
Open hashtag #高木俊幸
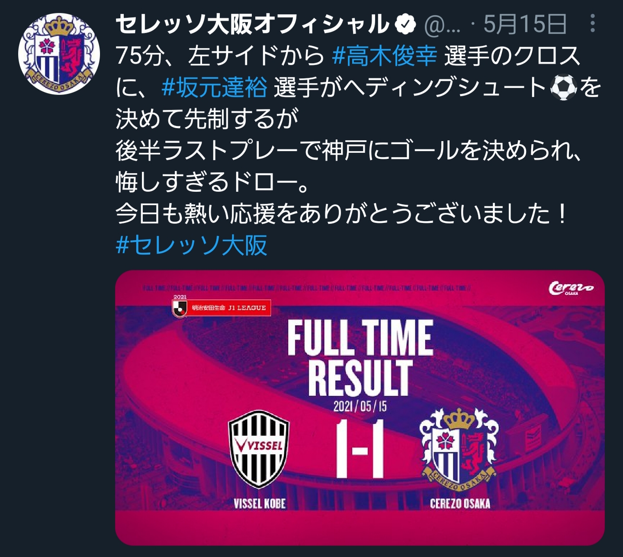point(385,56)
